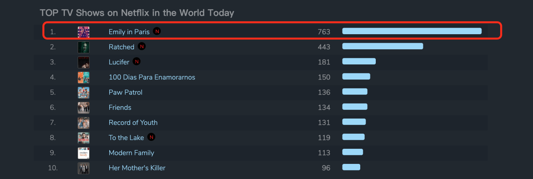Click Netflix N badge next to Lucifer
This screenshot has width=533, height=179.
[x=137, y=61]
